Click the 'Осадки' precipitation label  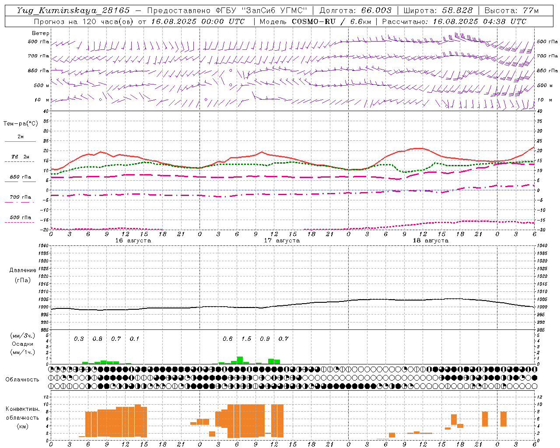point(22,344)
